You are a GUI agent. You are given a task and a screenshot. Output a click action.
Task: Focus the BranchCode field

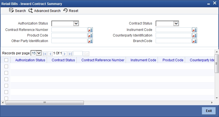[173, 41]
